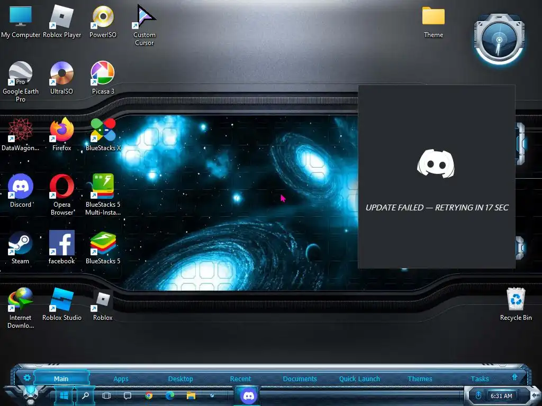Open facebook desktop shortcut
The width and height of the screenshot is (542, 406).
coord(61,247)
